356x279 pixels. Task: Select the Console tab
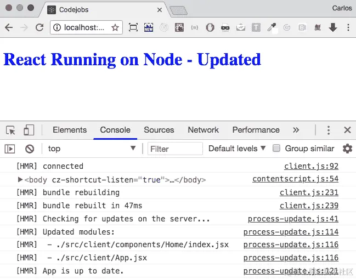(x=115, y=130)
